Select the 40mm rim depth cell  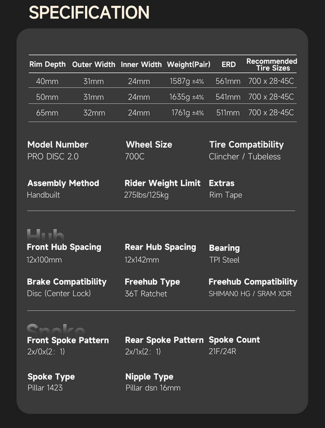pos(47,81)
